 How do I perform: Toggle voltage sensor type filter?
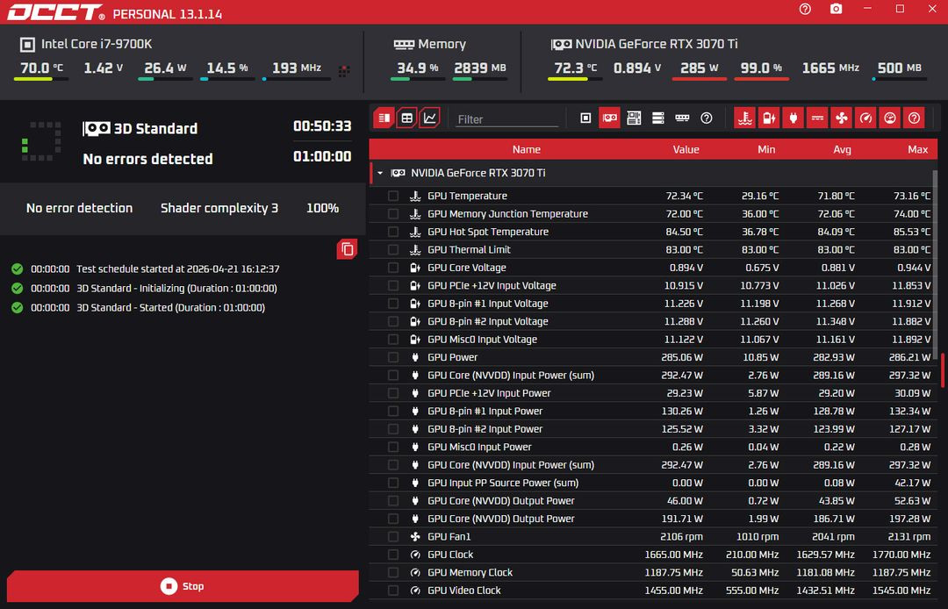coord(769,118)
